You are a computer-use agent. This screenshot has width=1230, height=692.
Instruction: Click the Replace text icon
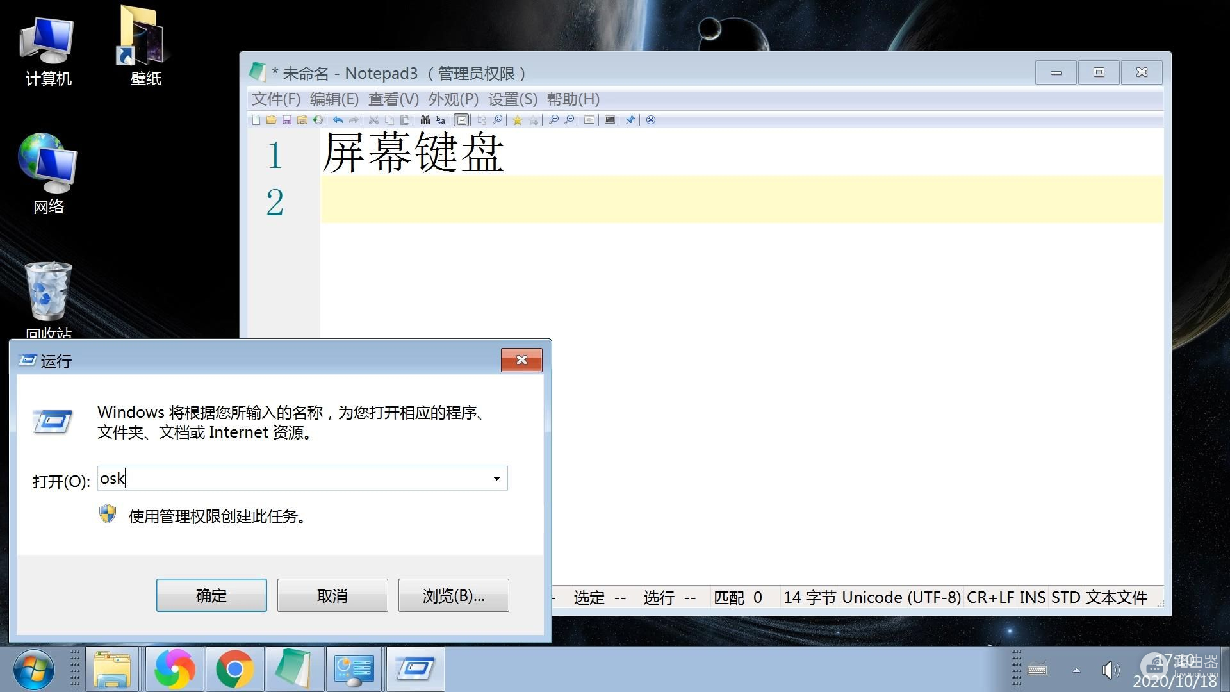click(x=441, y=120)
